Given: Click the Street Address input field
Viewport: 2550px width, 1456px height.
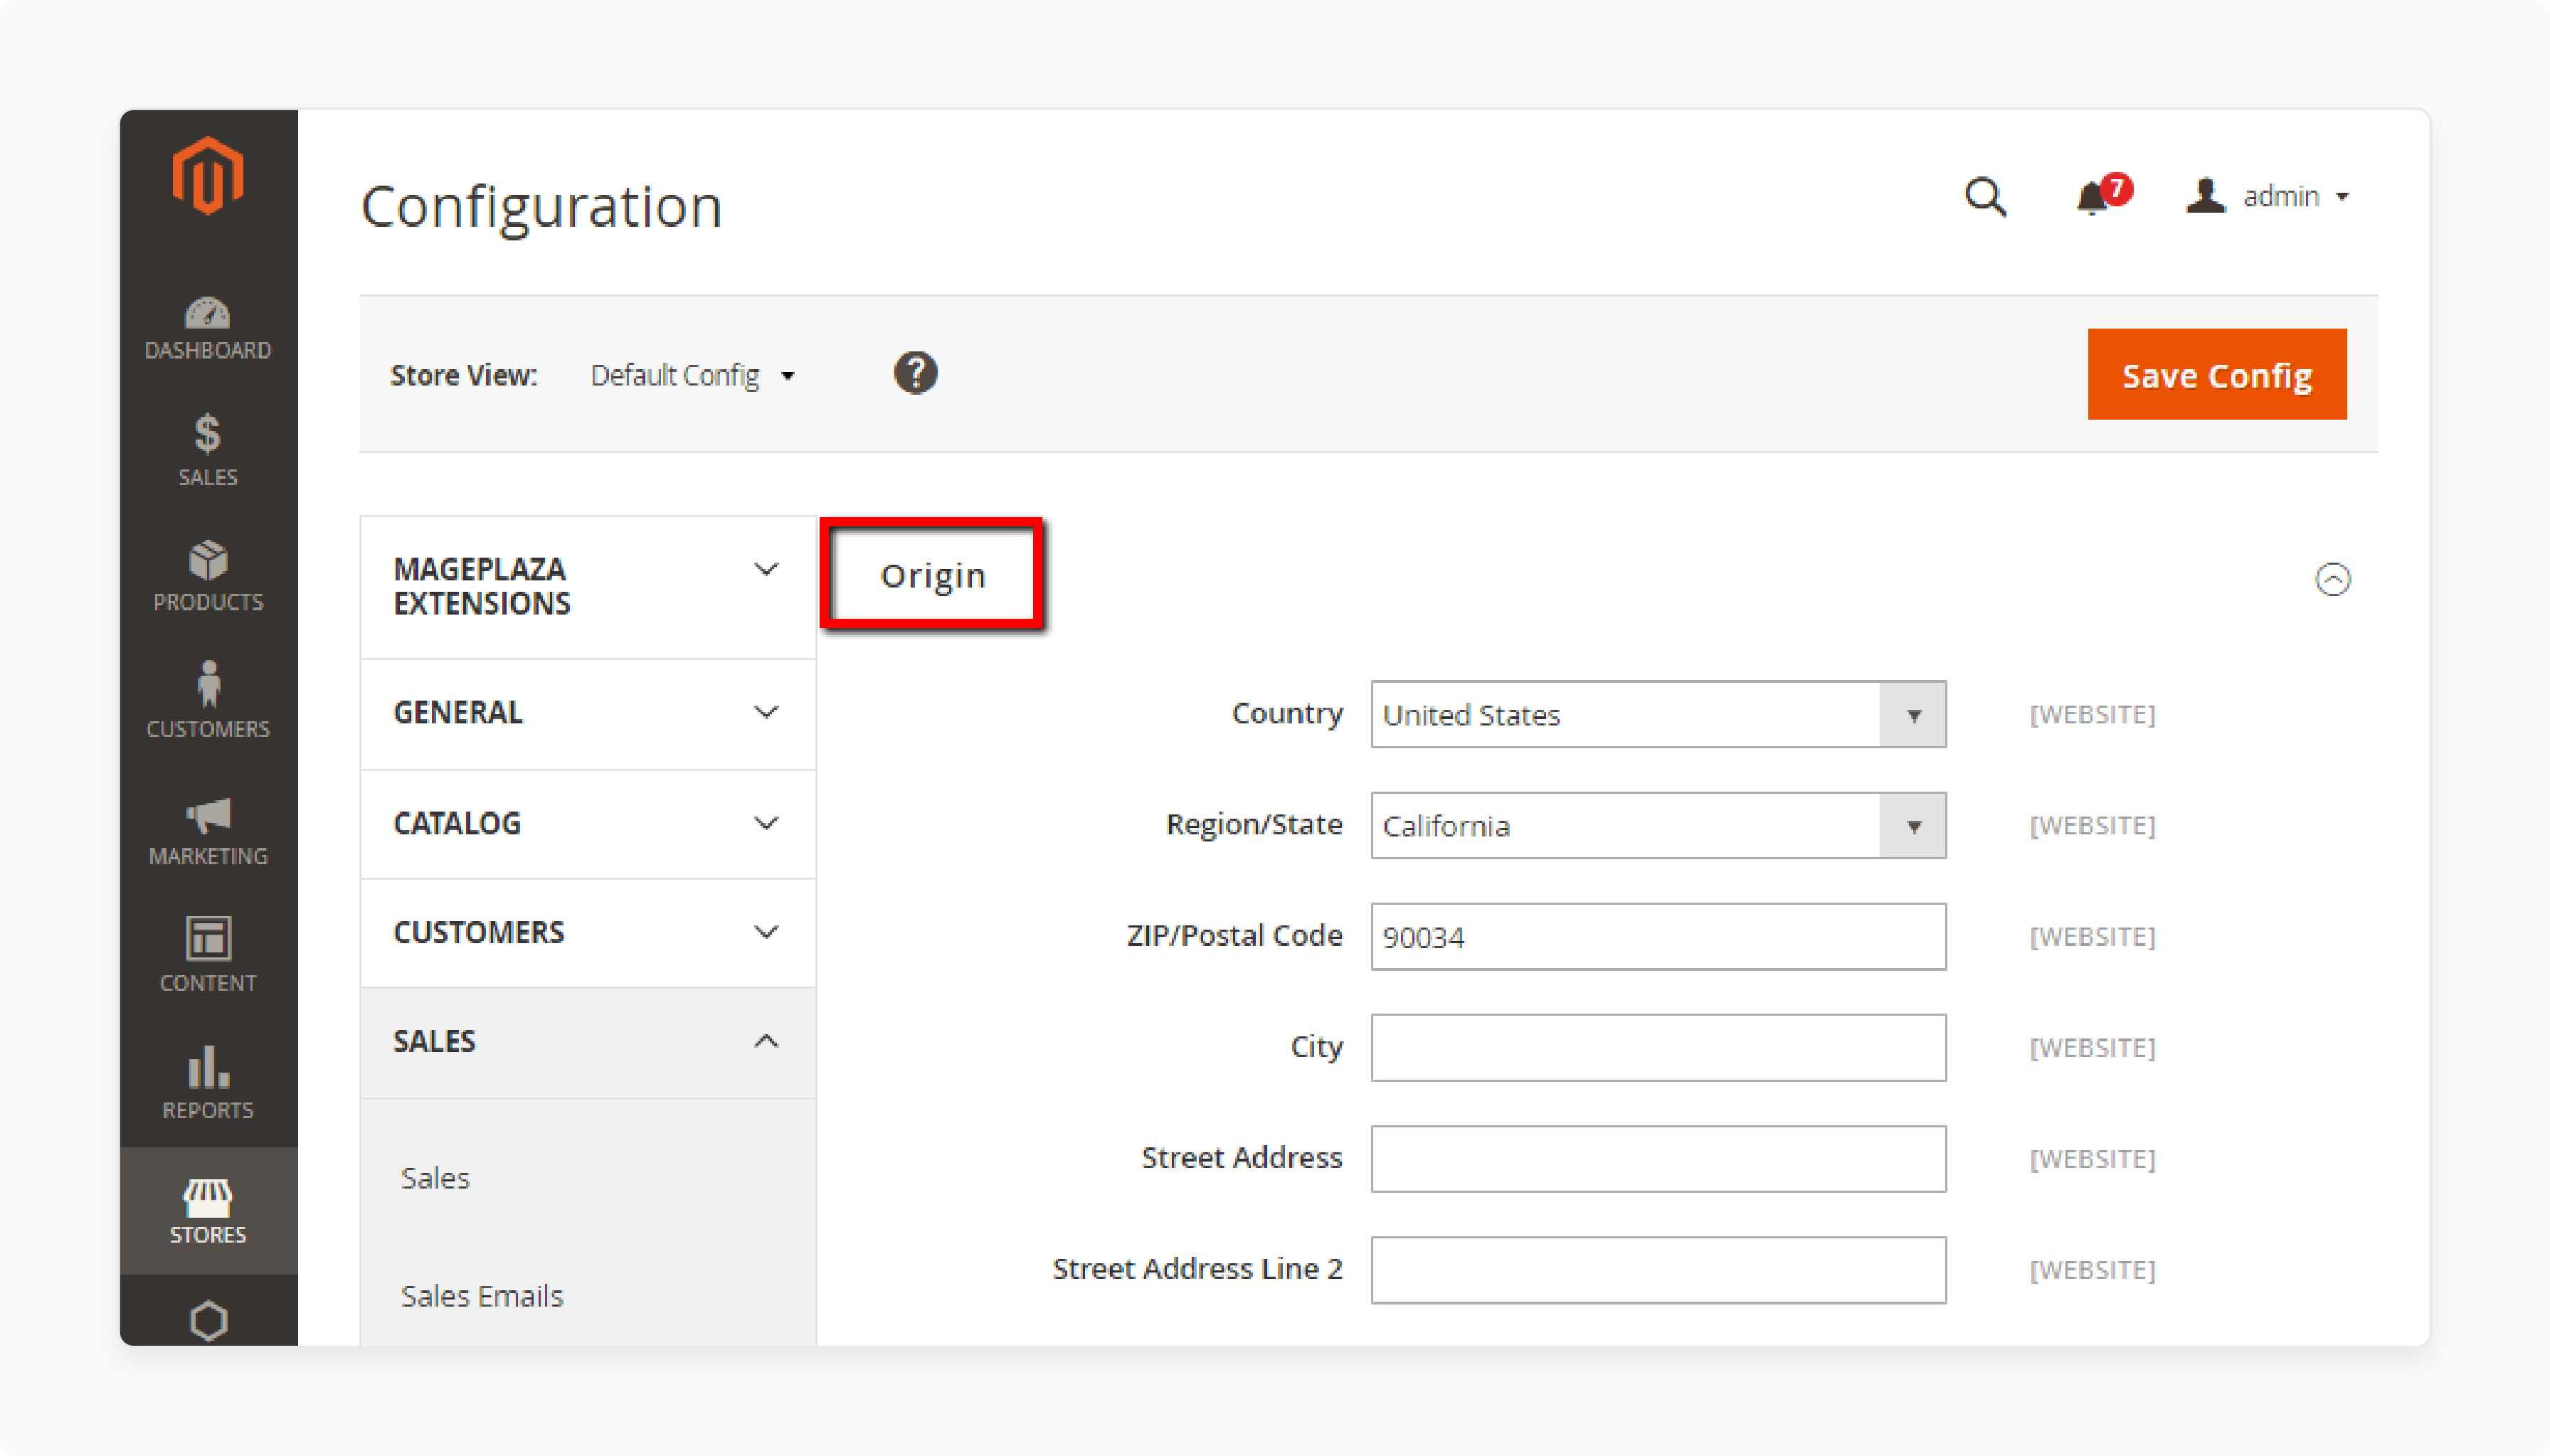Looking at the screenshot, I should tap(1658, 1159).
